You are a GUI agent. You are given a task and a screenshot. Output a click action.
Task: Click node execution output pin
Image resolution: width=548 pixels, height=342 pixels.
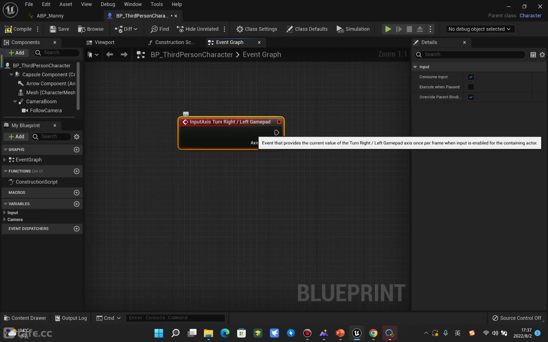point(277,132)
